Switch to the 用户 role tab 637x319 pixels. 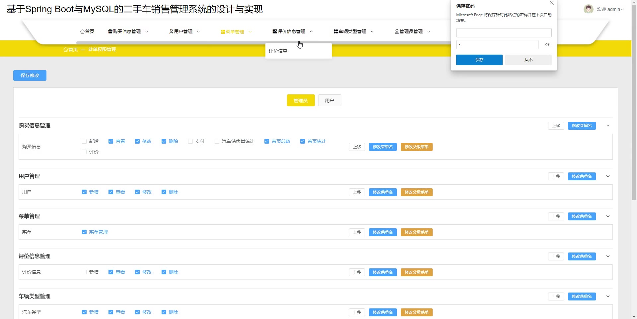[329, 100]
